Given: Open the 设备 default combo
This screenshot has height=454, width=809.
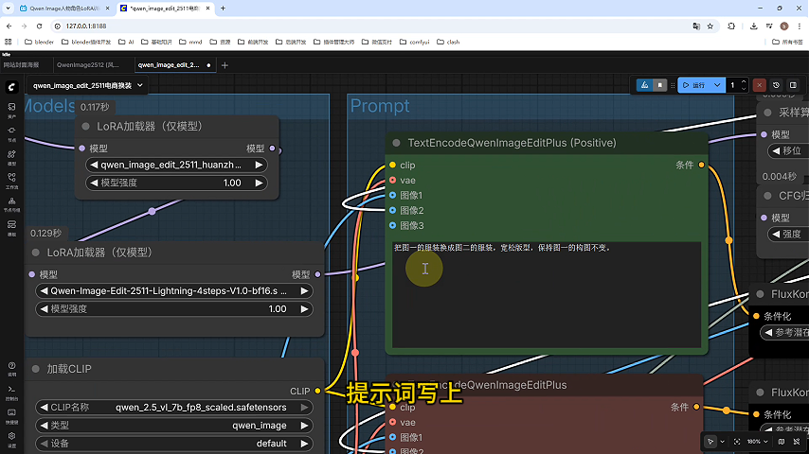Looking at the screenshot, I should click(174, 444).
